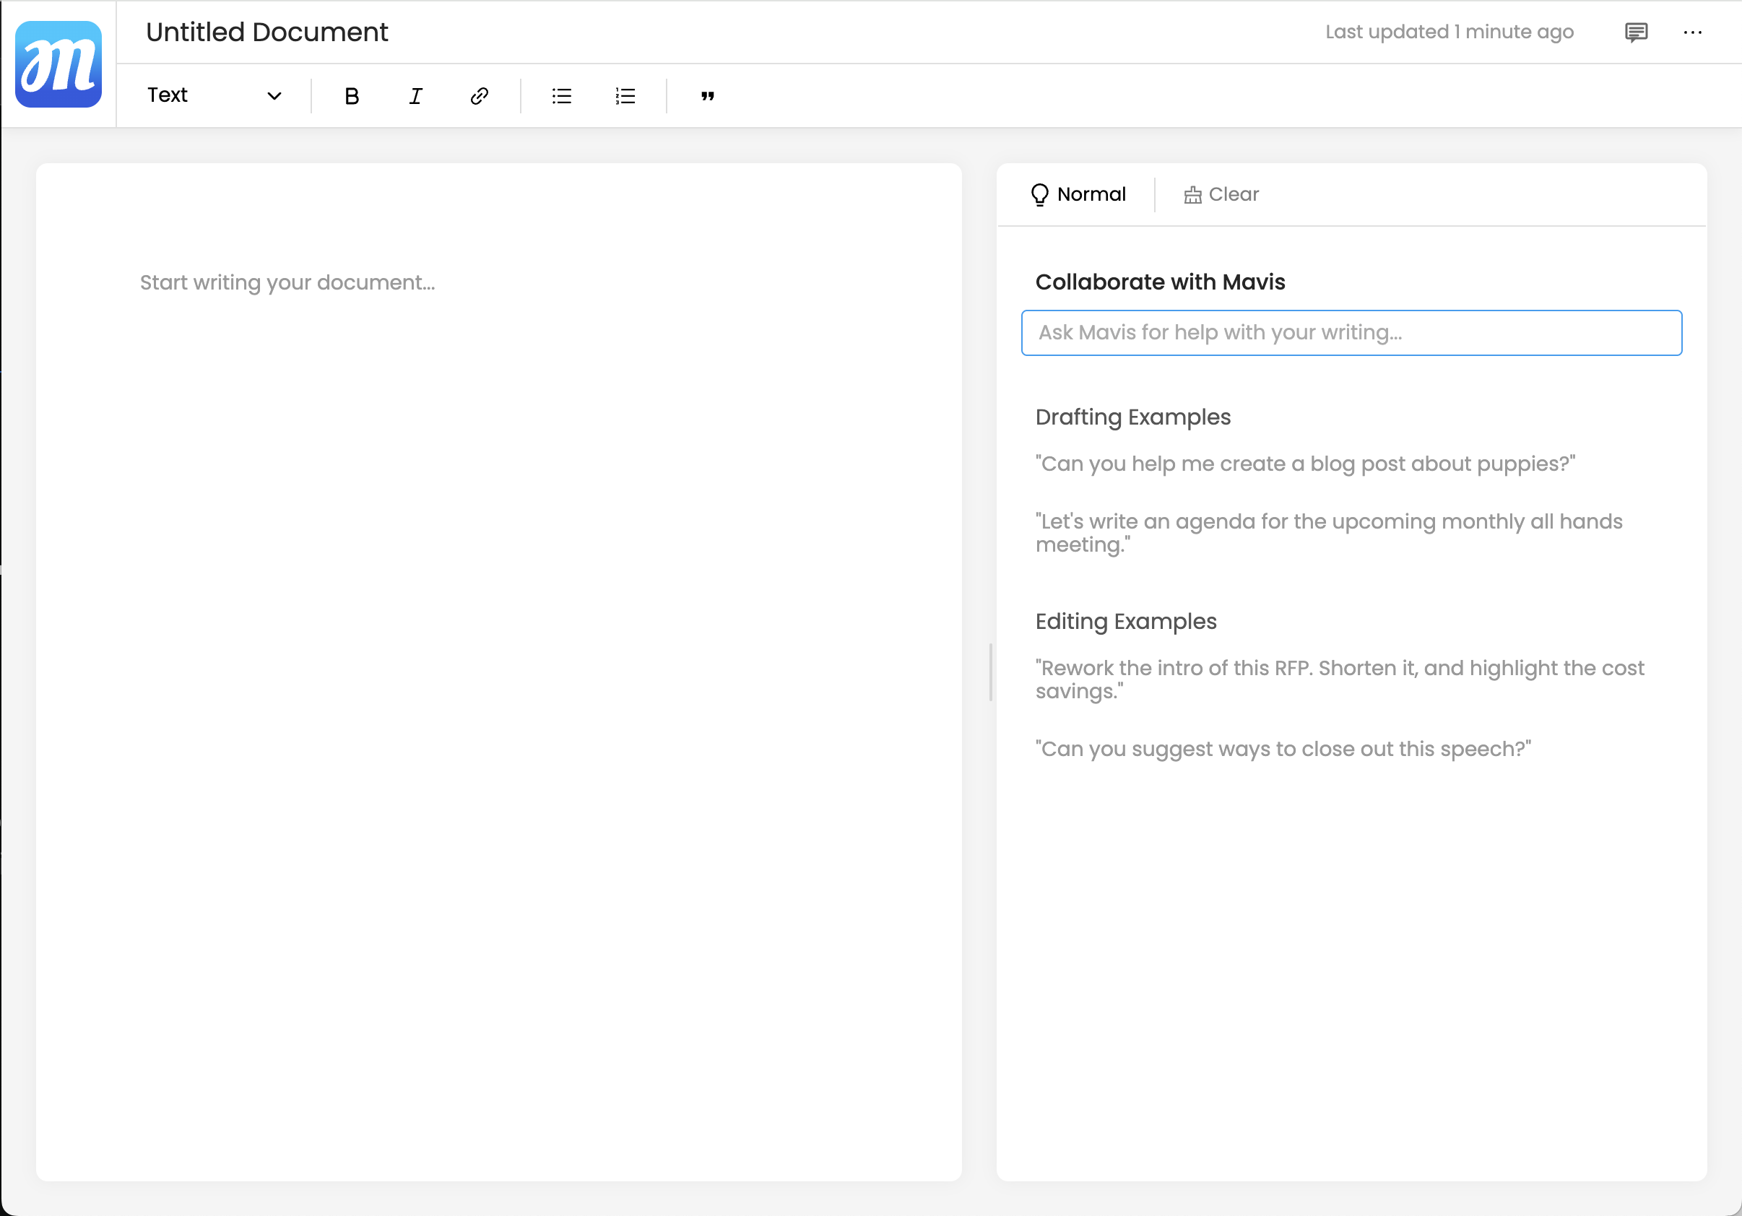Activate the Text style selector
The image size is (1742, 1216).
(x=168, y=95)
